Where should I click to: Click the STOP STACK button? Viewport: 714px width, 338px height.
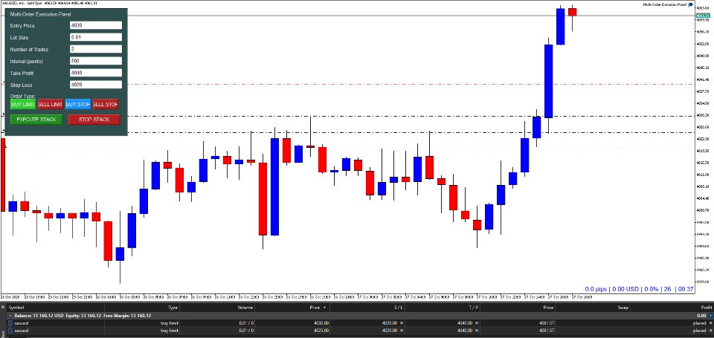pyautogui.click(x=94, y=119)
